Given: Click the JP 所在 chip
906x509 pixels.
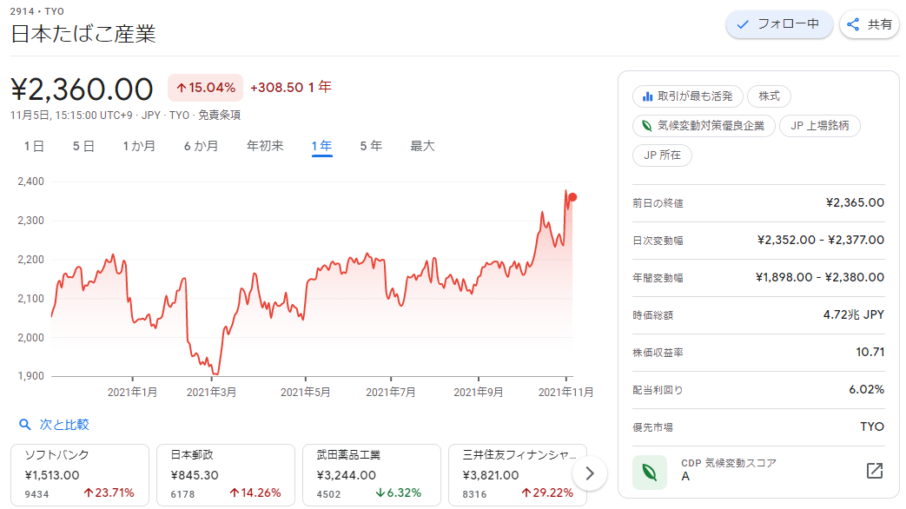Looking at the screenshot, I should pos(662,155).
